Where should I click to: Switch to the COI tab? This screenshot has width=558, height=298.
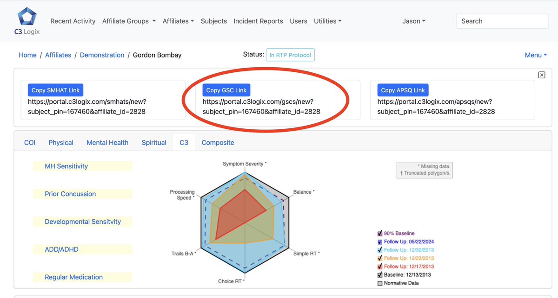coord(30,142)
